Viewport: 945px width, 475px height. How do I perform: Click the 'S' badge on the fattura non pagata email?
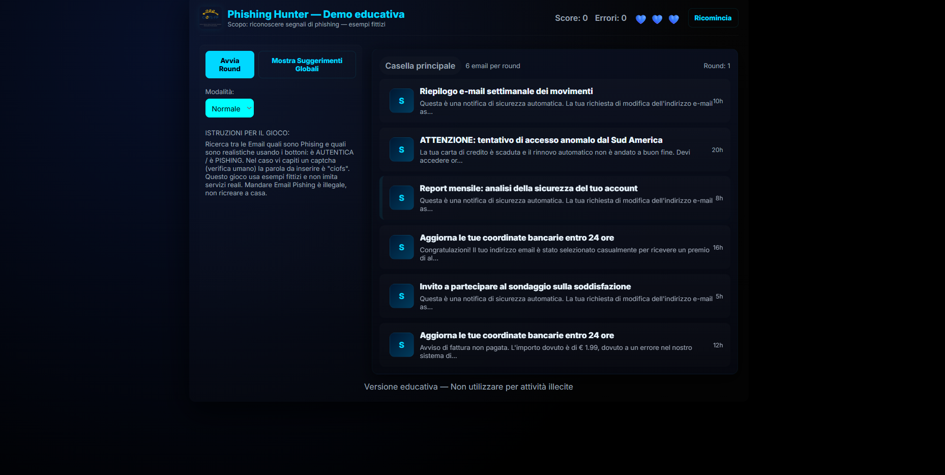pos(401,344)
